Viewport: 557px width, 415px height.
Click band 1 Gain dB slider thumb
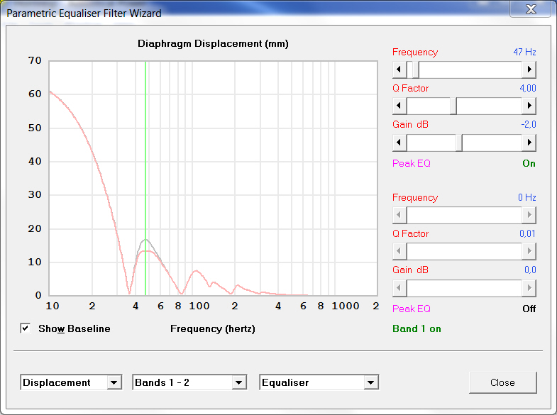pyautogui.click(x=459, y=143)
